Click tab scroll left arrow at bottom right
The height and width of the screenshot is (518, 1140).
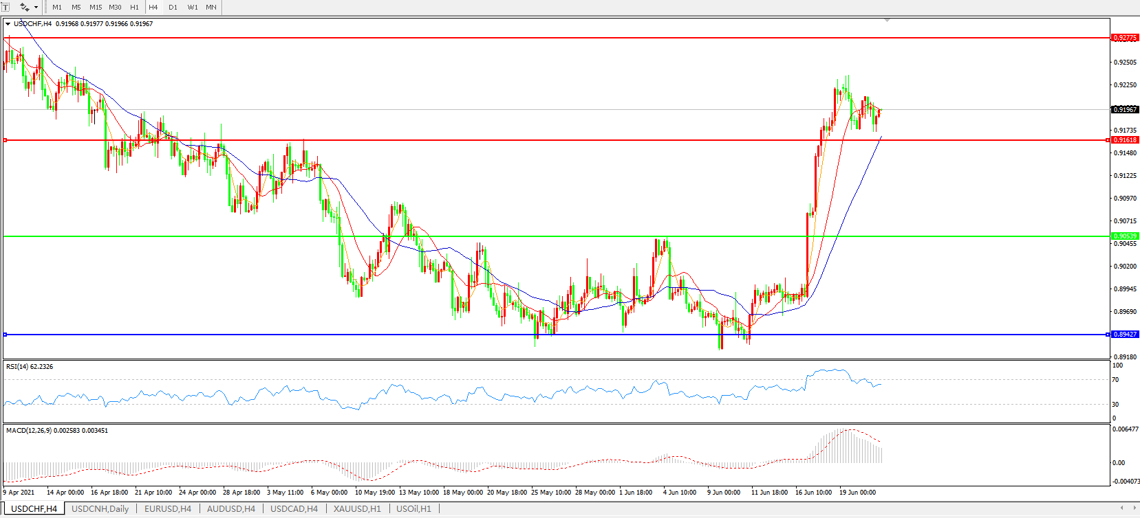(1122, 508)
